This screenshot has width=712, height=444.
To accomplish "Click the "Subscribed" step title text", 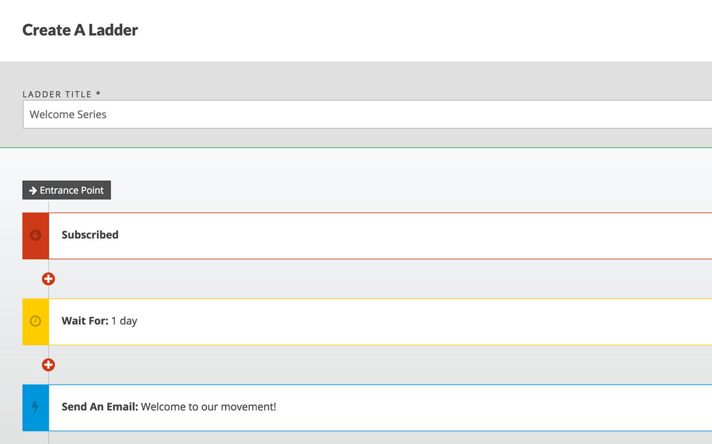I will pos(90,235).
